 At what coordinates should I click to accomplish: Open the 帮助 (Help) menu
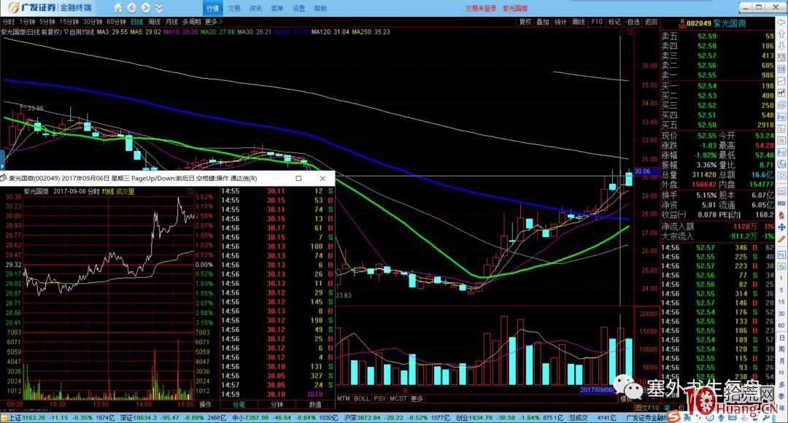[x=320, y=9]
